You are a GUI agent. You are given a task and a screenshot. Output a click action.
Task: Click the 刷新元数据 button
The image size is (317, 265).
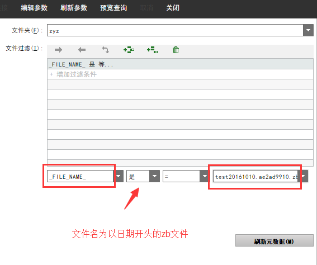pyautogui.click(x=275, y=240)
